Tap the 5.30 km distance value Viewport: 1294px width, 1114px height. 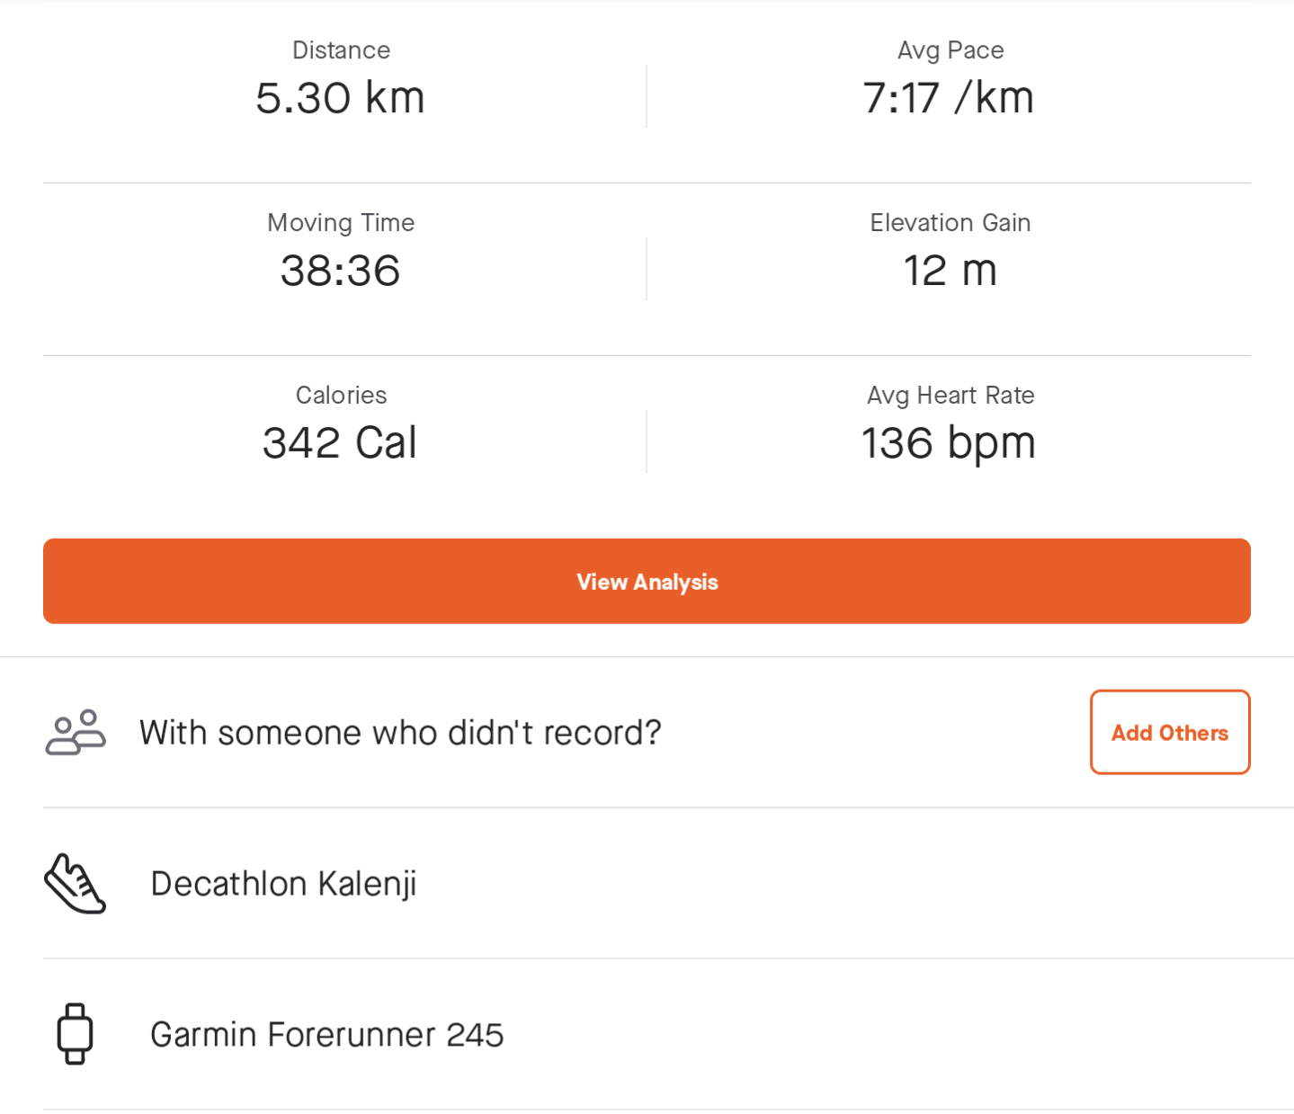[x=340, y=97]
